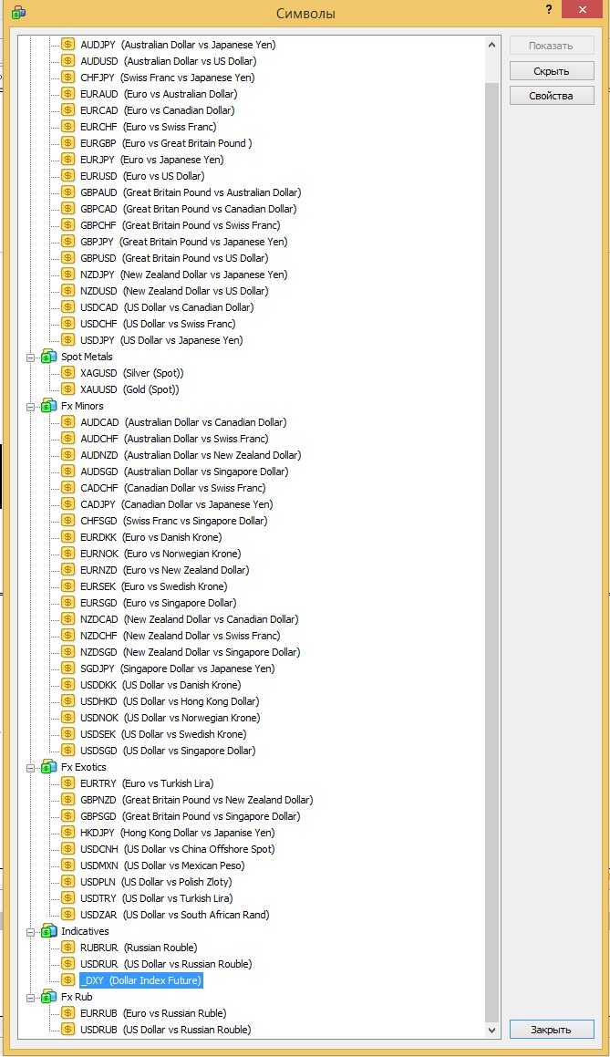Screen dimensions: 610x1057
Task: Select AUDSGD (Australian Dollar vs Singapore Dollar)
Action: coord(184,472)
